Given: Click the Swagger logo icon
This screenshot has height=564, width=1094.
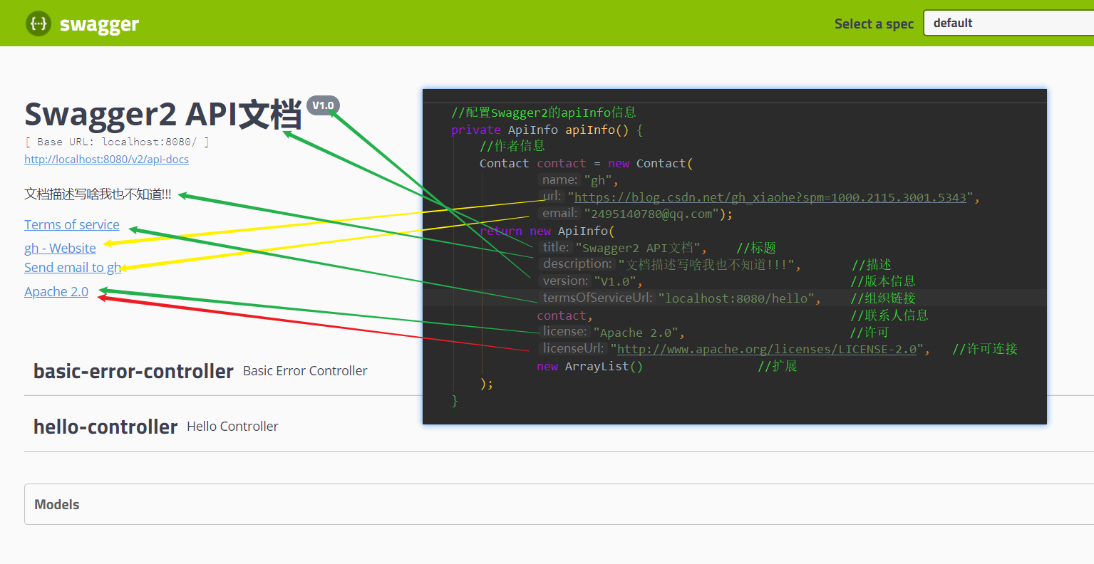Looking at the screenshot, I should (38, 23).
